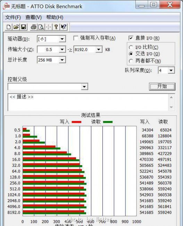Print the results using the printer icon
Screen dimensions: 183x226
click(34, 27)
